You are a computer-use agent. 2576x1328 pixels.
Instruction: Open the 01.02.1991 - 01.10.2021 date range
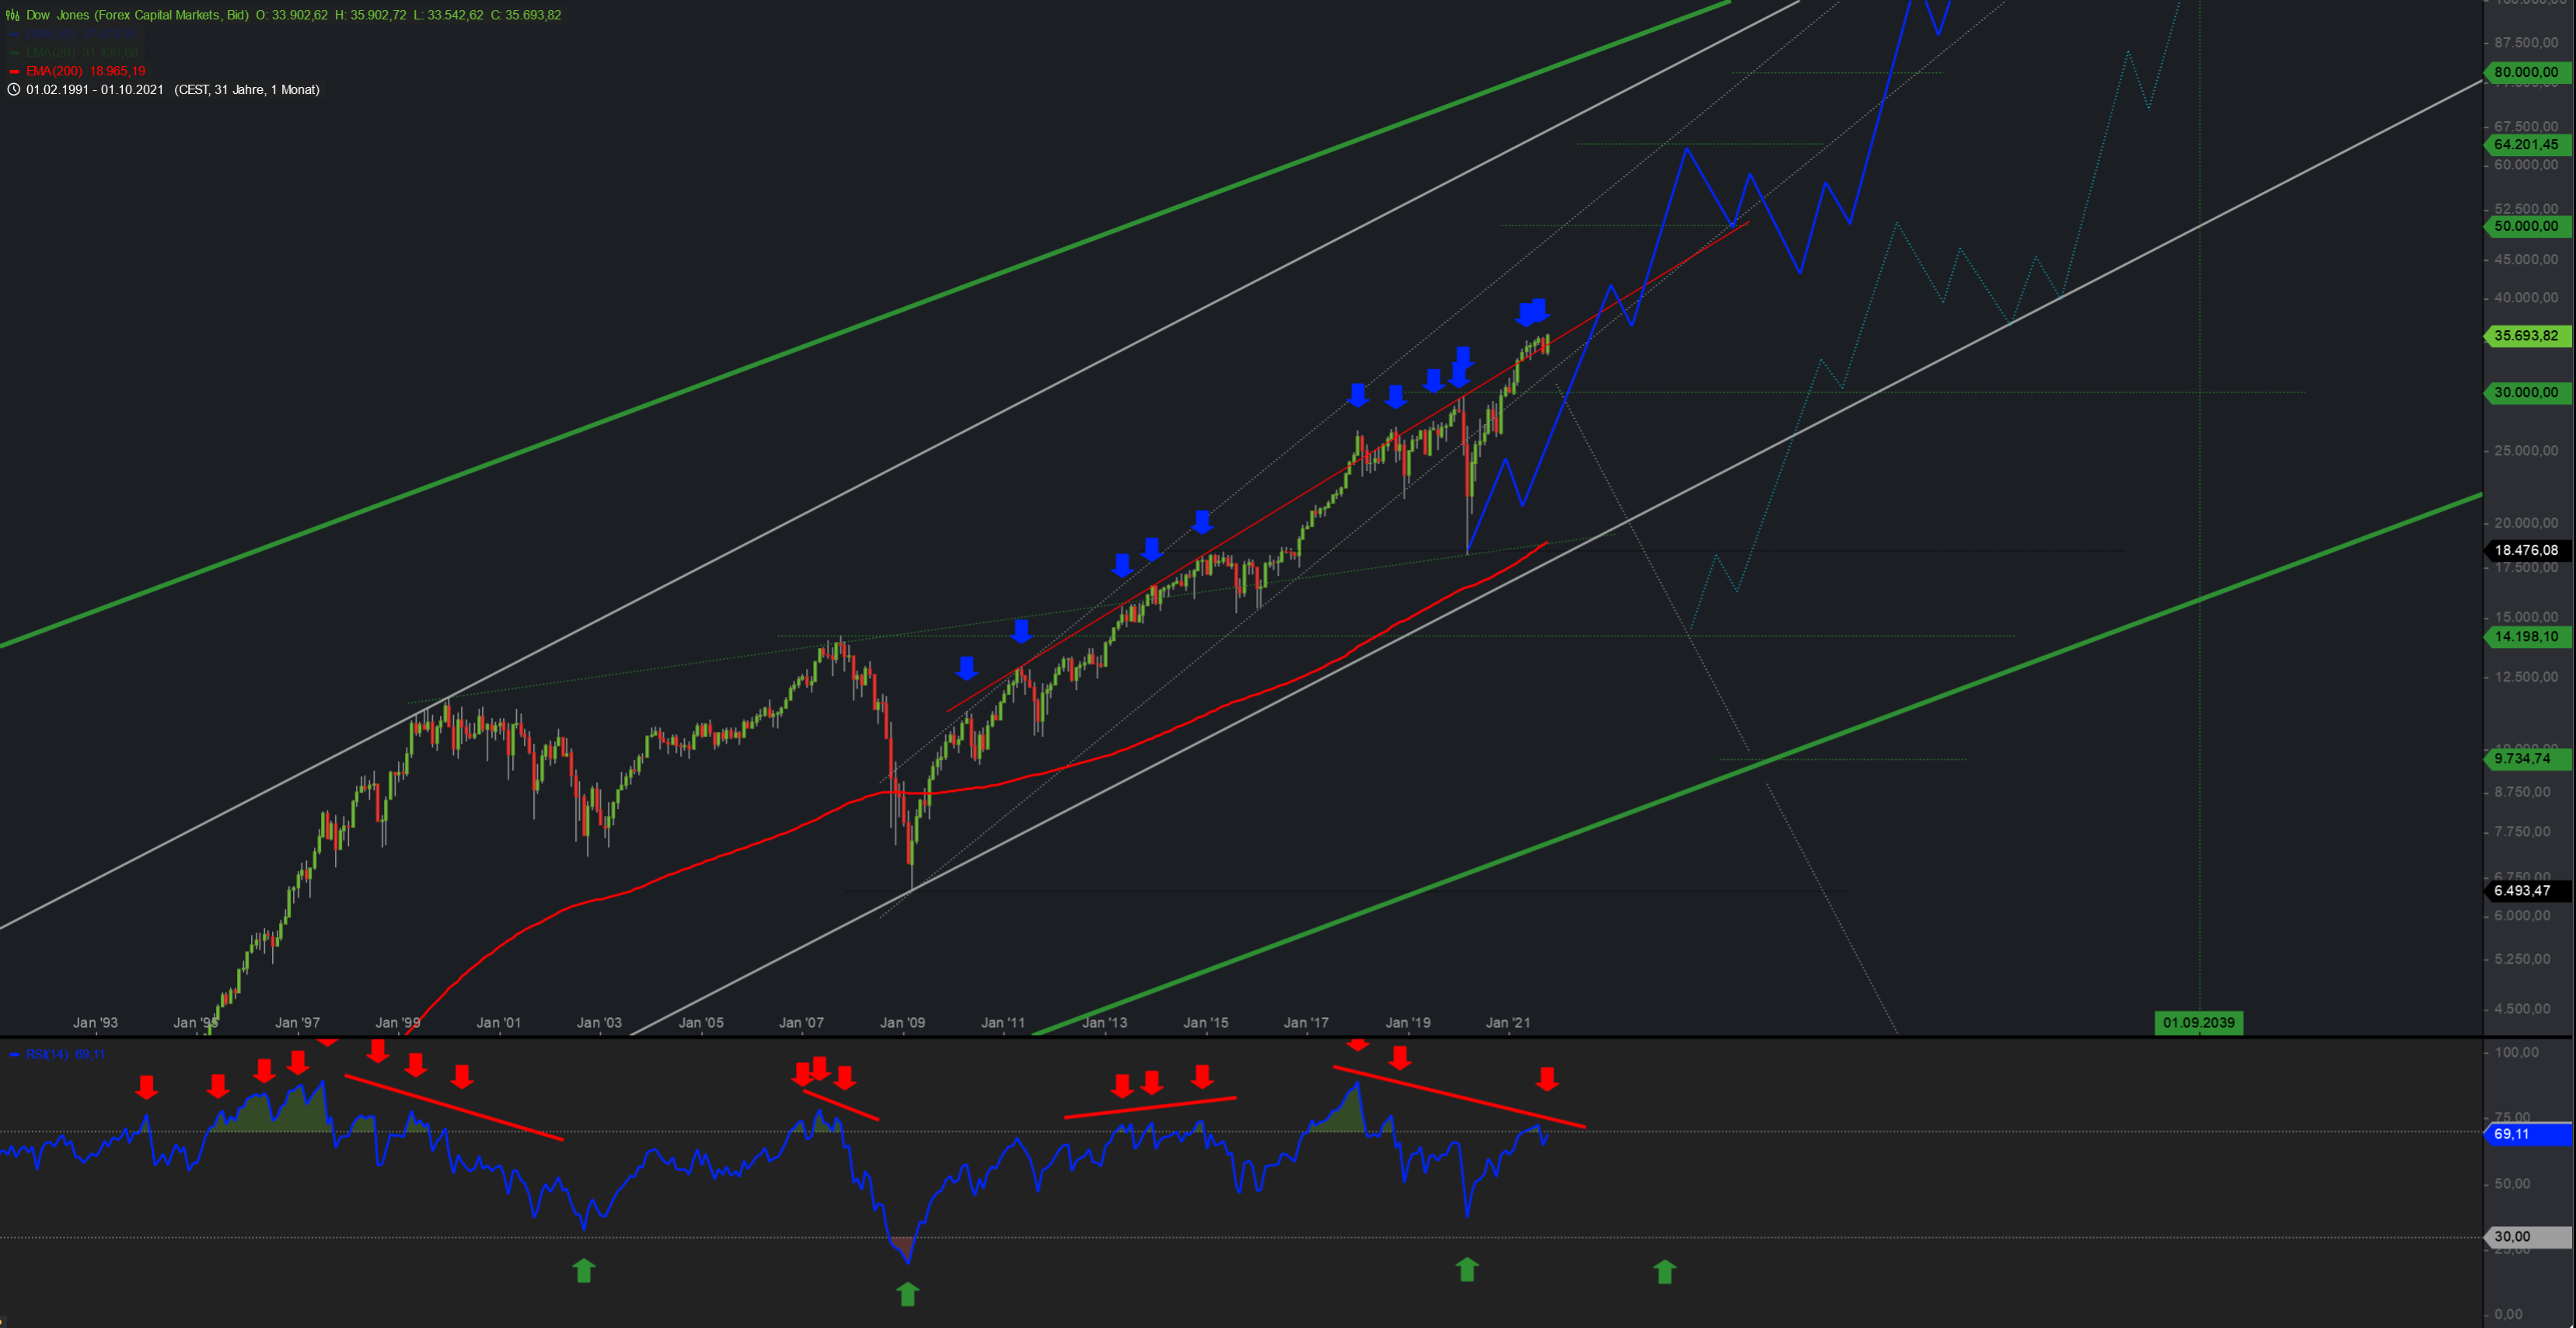click(x=95, y=90)
